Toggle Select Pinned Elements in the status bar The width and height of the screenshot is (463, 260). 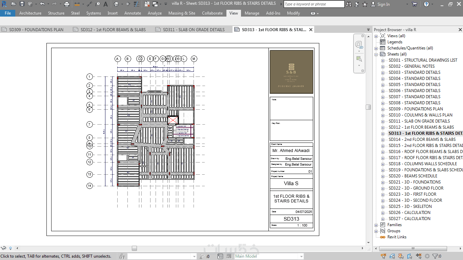point(401,256)
